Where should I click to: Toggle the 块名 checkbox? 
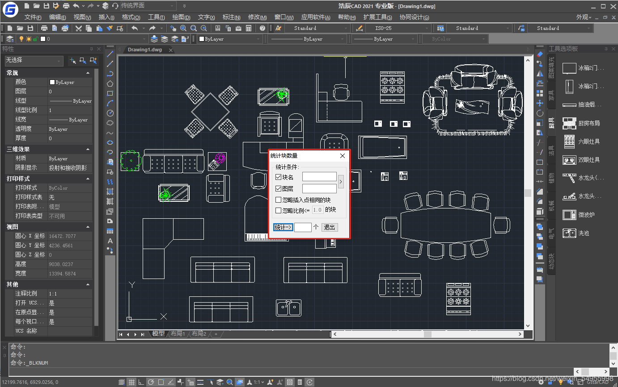[278, 177]
